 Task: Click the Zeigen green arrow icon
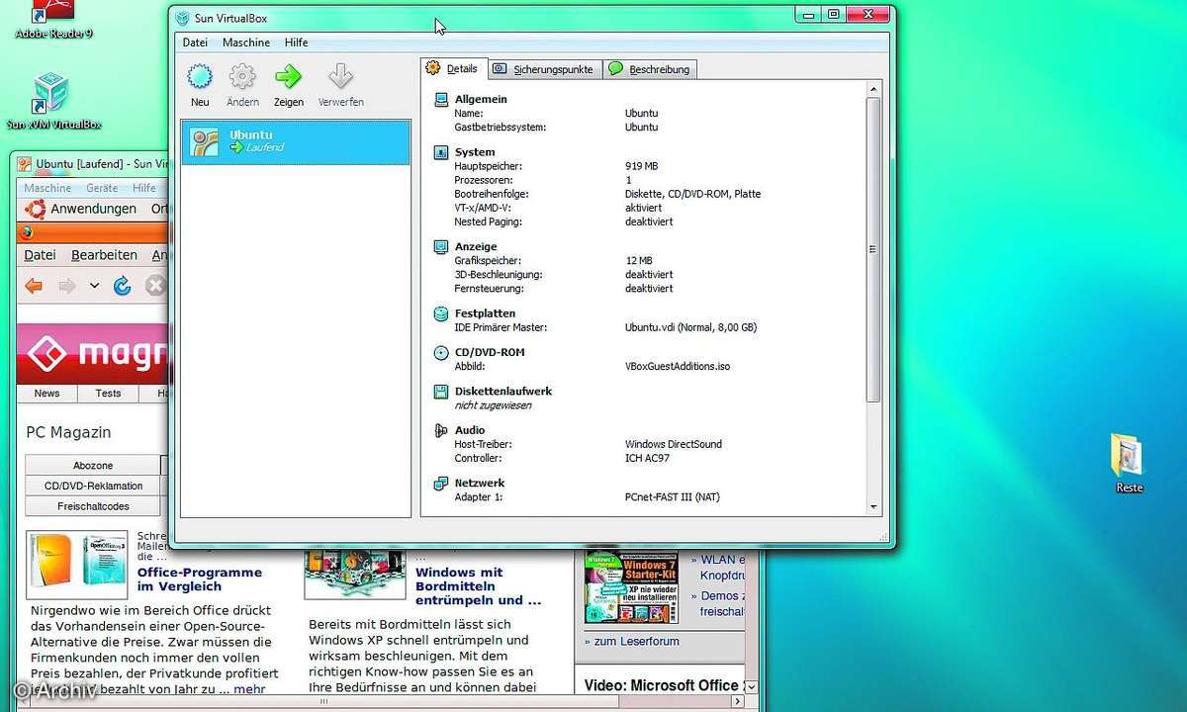tap(289, 77)
